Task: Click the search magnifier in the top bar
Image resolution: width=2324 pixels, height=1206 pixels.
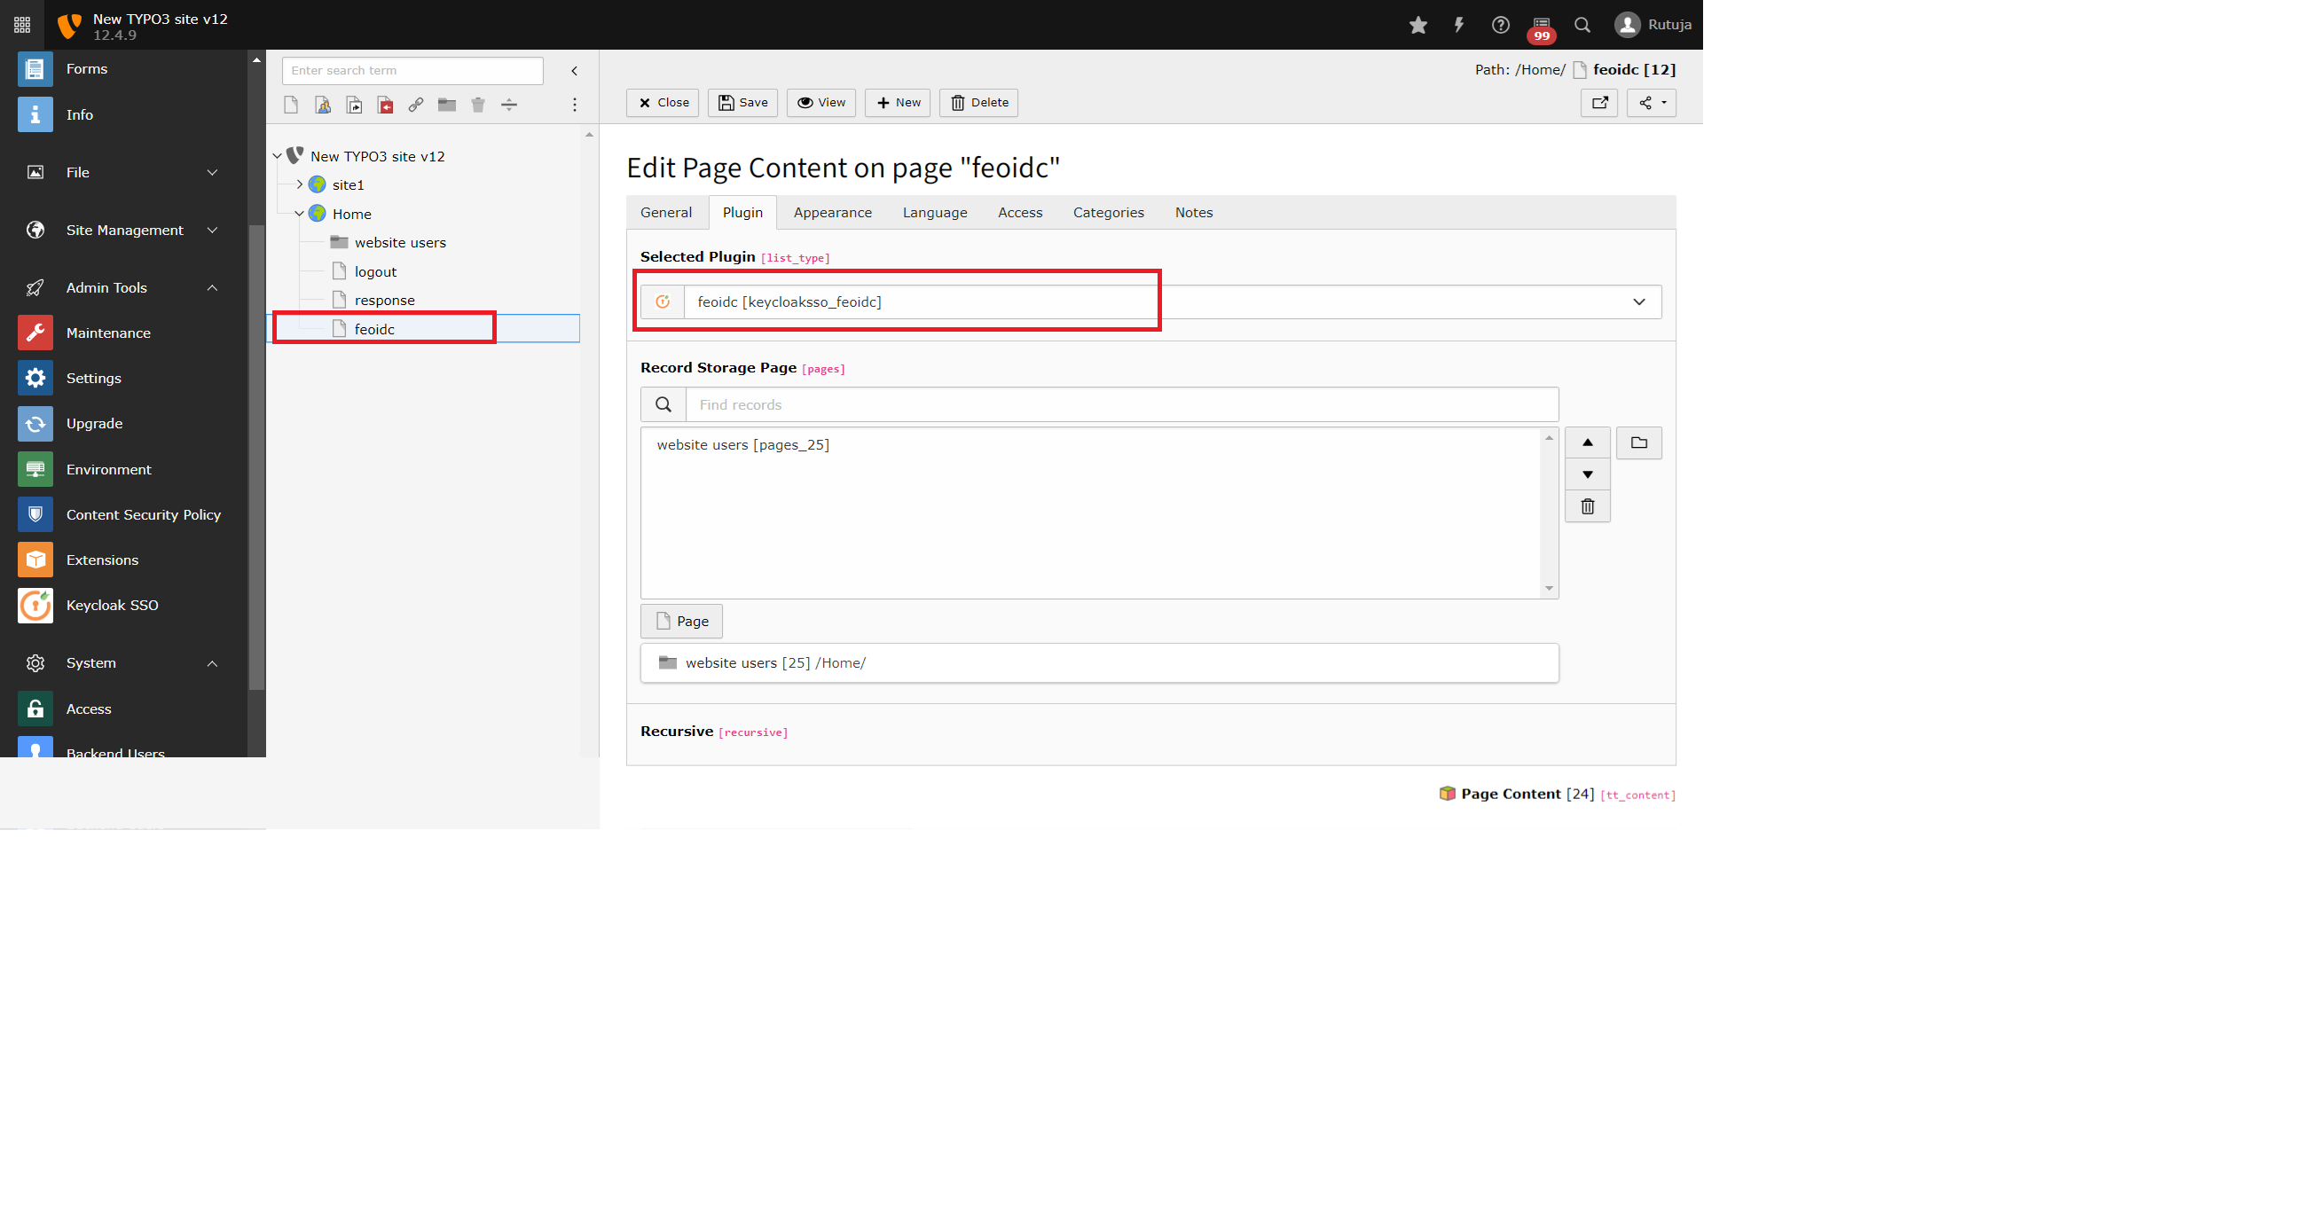Action: 1582,25
